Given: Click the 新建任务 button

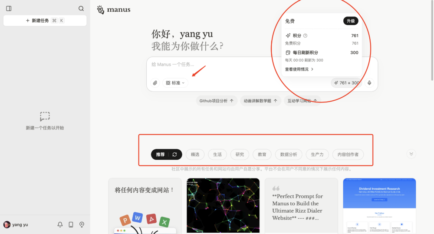Looking at the screenshot, I should pos(45,20).
